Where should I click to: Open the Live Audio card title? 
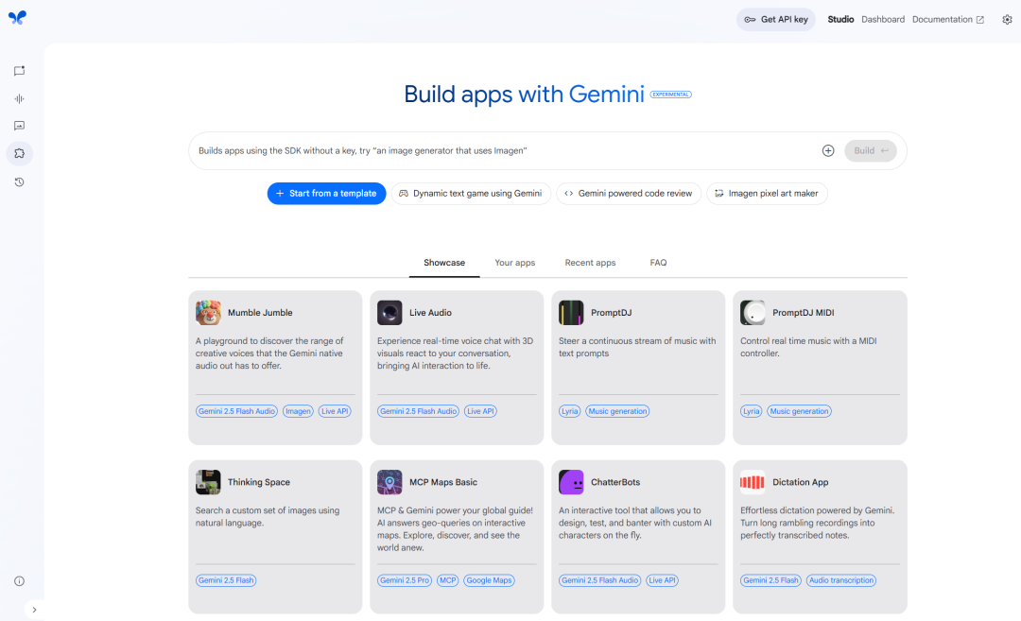(430, 313)
